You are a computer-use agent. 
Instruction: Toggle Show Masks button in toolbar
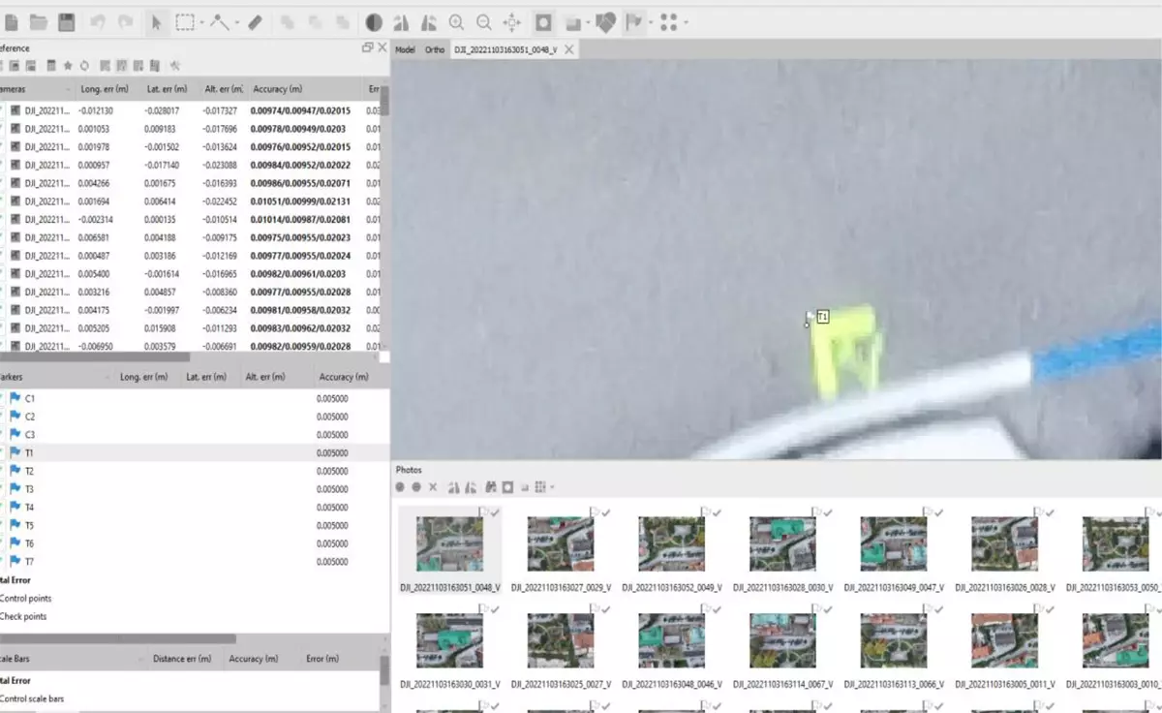pyautogui.click(x=543, y=22)
